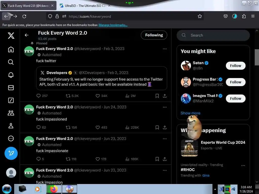Like the fuck impassioned post
This screenshot has width=259, height=194.
(101, 127)
